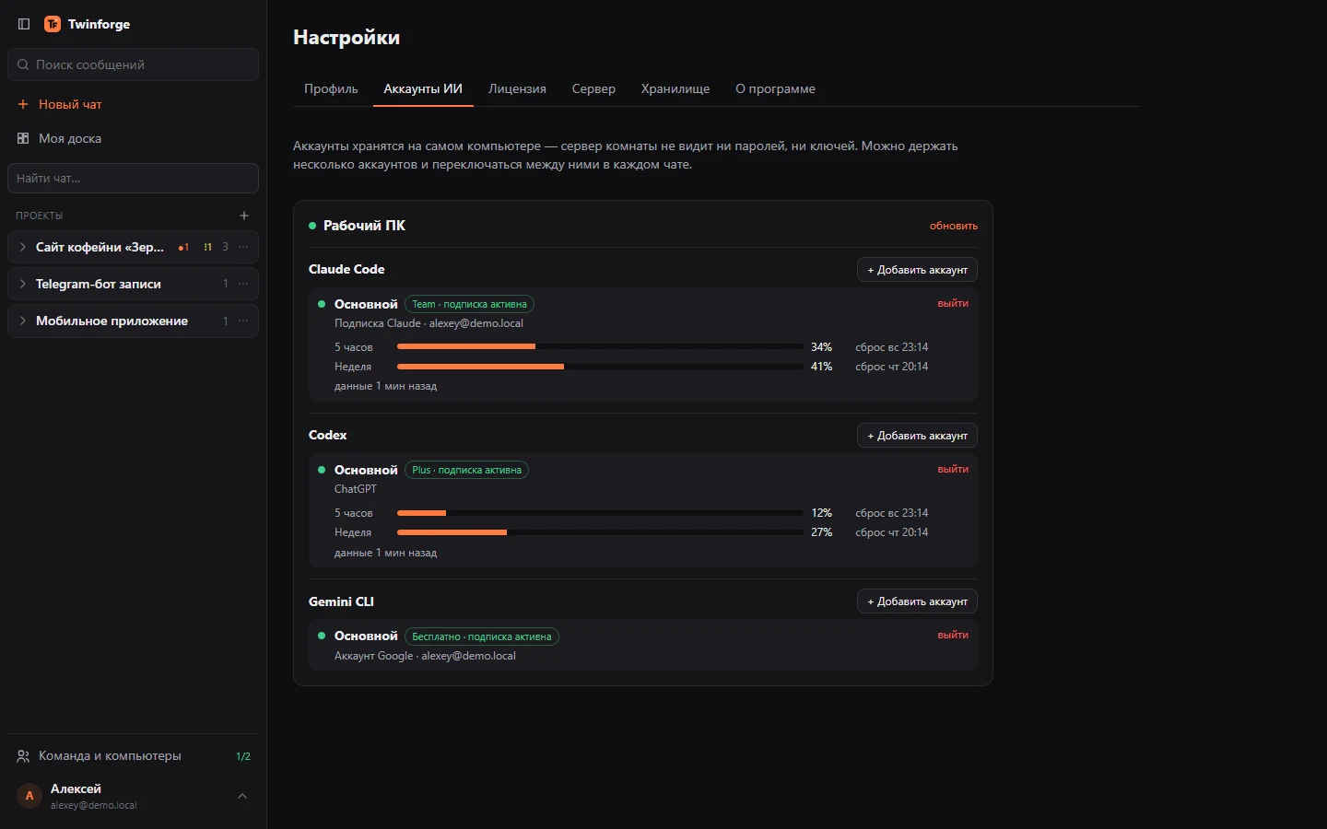1327x829 pixels.
Task: Click the green status dot beside Рабочий ПК
Action: click(312, 226)
